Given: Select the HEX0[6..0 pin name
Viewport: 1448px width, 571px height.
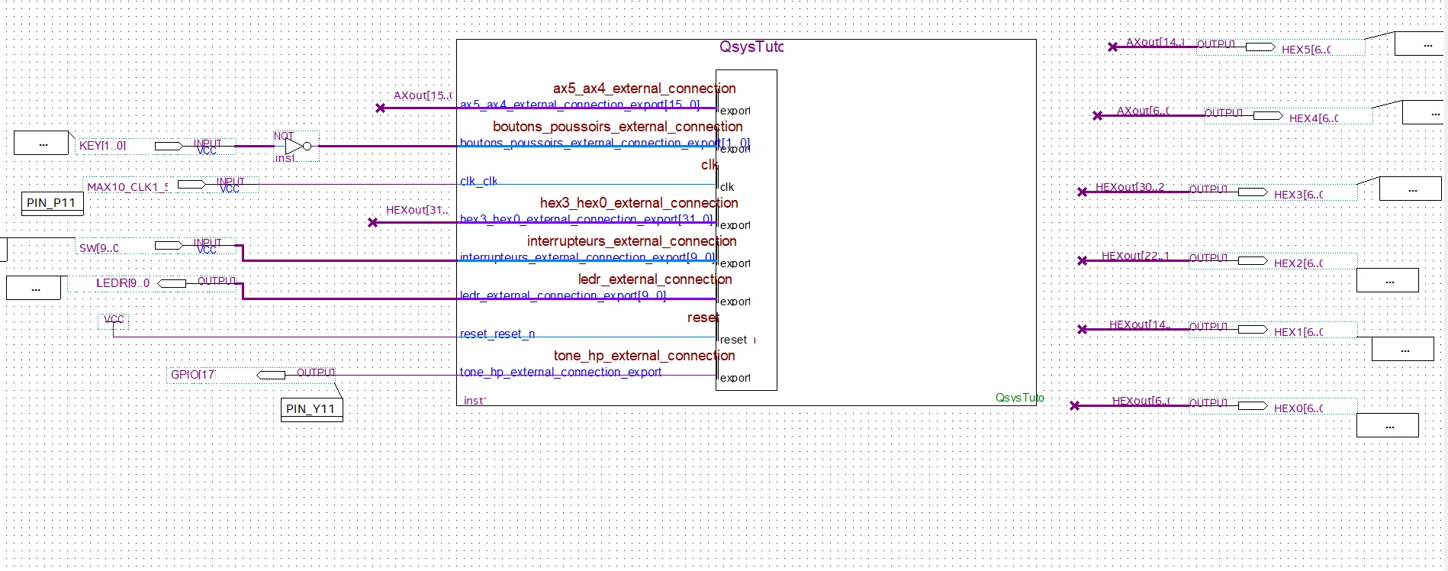Looking at the screenshot, I should [1298, 408].
